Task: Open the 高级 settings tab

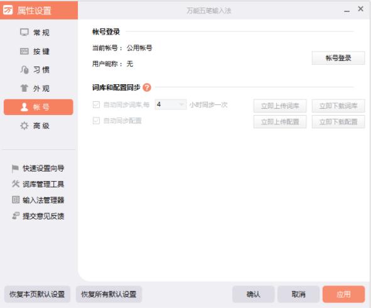Action: [38, 126]
